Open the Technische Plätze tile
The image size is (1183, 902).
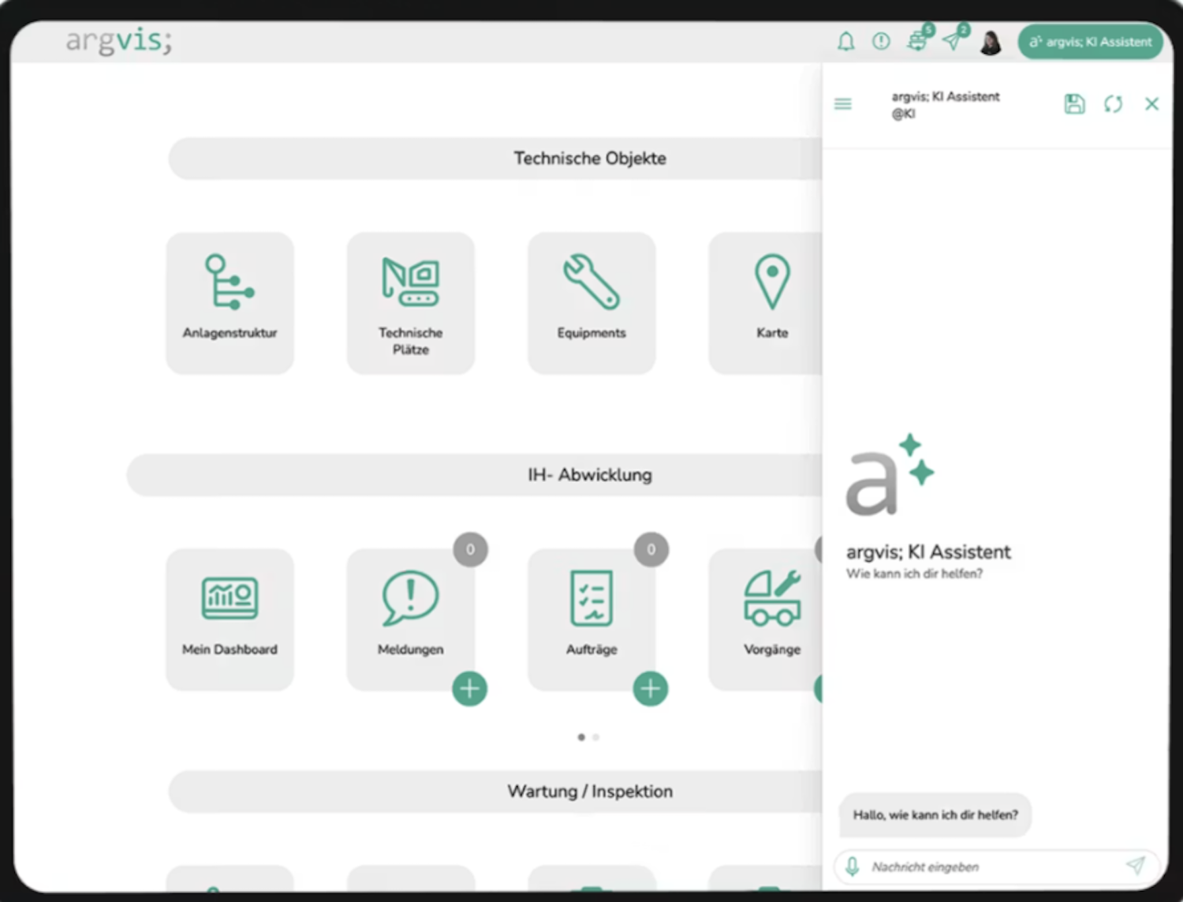410,303
